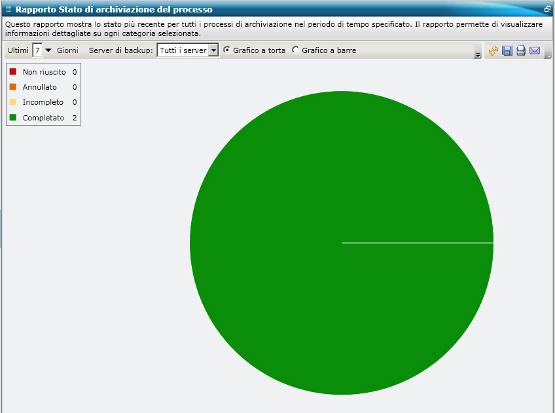Click the Server di backup label
Screen dimensions: 555x413
(120, 50)
